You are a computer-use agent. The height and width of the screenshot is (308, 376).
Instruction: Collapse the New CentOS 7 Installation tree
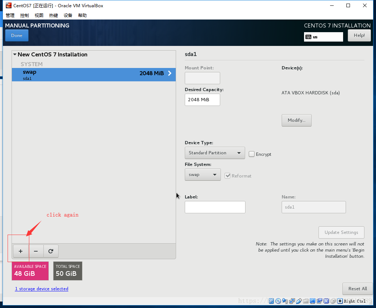coord(15,55)
